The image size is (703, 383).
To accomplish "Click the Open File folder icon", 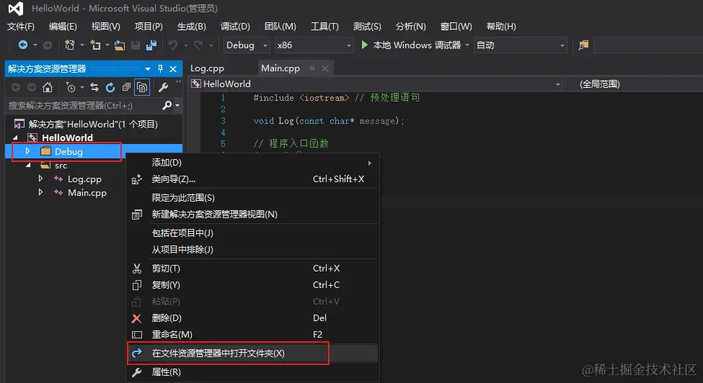I will [x=119, y=45].
